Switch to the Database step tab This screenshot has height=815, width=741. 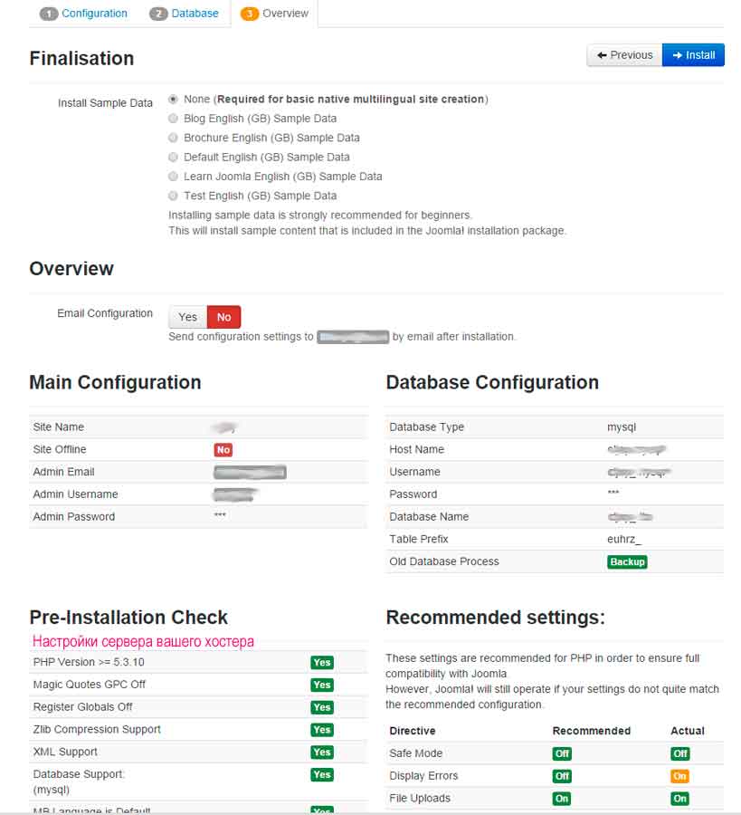(185, 14)
